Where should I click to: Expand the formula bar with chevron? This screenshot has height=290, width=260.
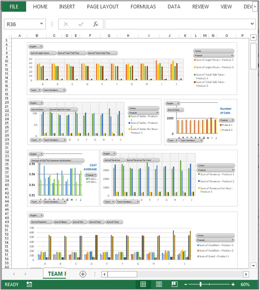coord(252,24)
